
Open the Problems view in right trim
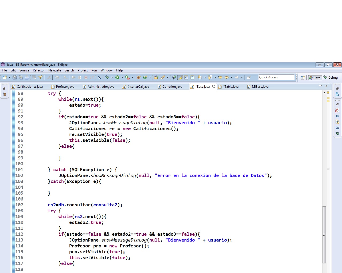pos(337,110)
